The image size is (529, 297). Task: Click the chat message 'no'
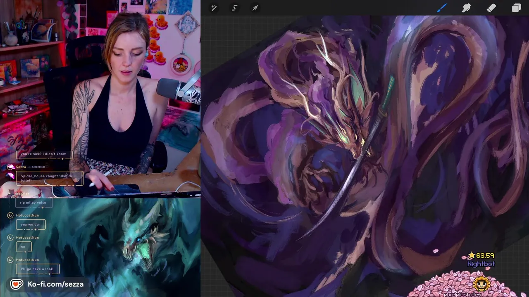24,247
